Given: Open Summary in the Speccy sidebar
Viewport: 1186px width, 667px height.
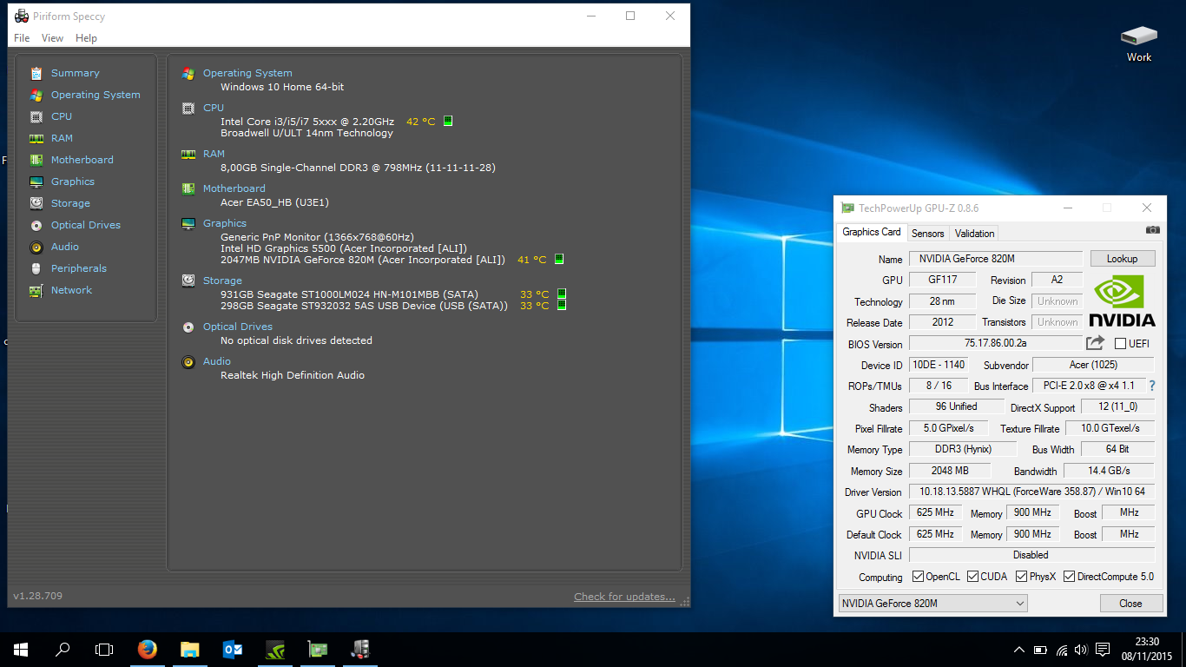Looking at the screenshot, I should tap(75, 73).
